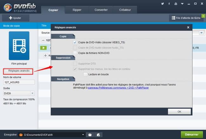Screen dimensions: 206x139
Task: Click the green task count badge
Action: point(203,16)
